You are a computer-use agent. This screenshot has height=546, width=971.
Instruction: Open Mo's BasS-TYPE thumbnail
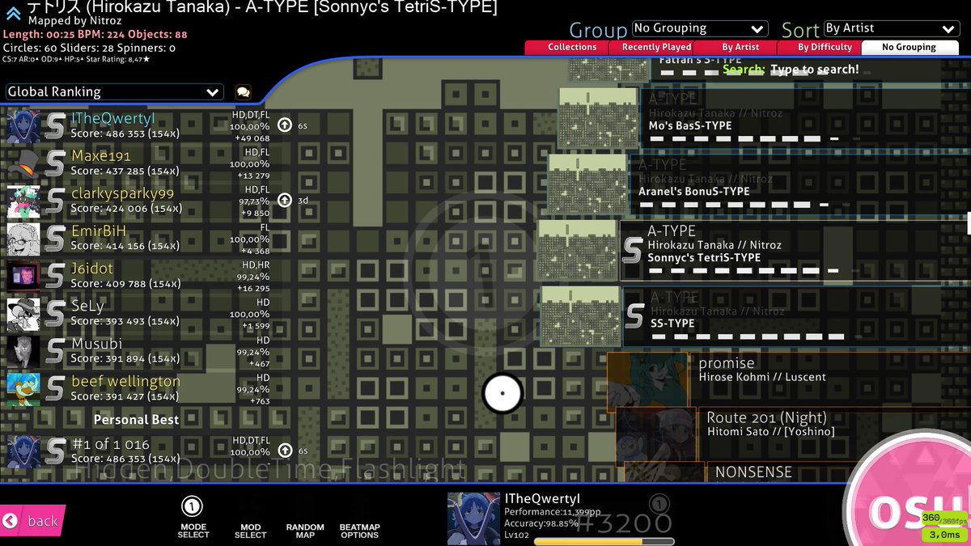(598, 119)
